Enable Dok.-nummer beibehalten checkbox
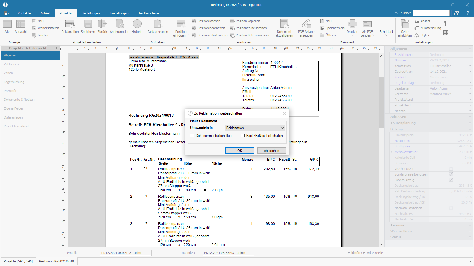 [192, 136]
